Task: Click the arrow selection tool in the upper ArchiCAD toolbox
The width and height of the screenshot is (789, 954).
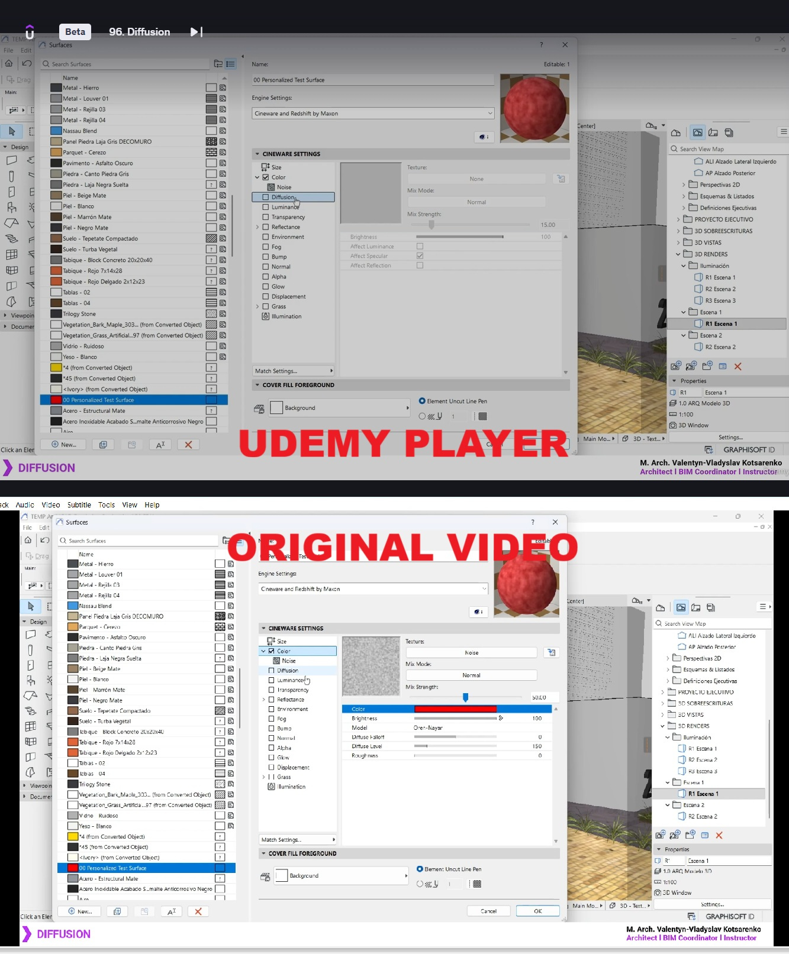Action: 11,131
